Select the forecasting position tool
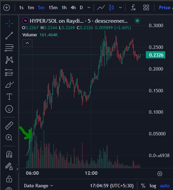Image resolution: width=173 pixels, height=190 pixels. click(x=9, y=73)
